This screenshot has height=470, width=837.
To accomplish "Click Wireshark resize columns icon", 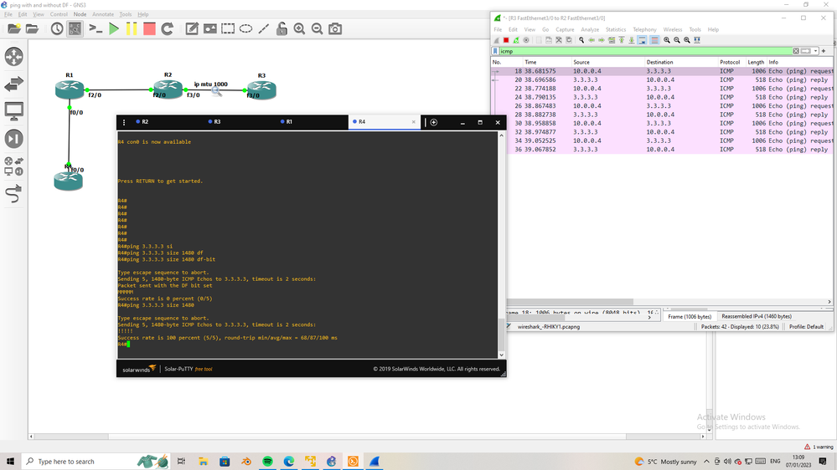I will [x=697, y=40].
